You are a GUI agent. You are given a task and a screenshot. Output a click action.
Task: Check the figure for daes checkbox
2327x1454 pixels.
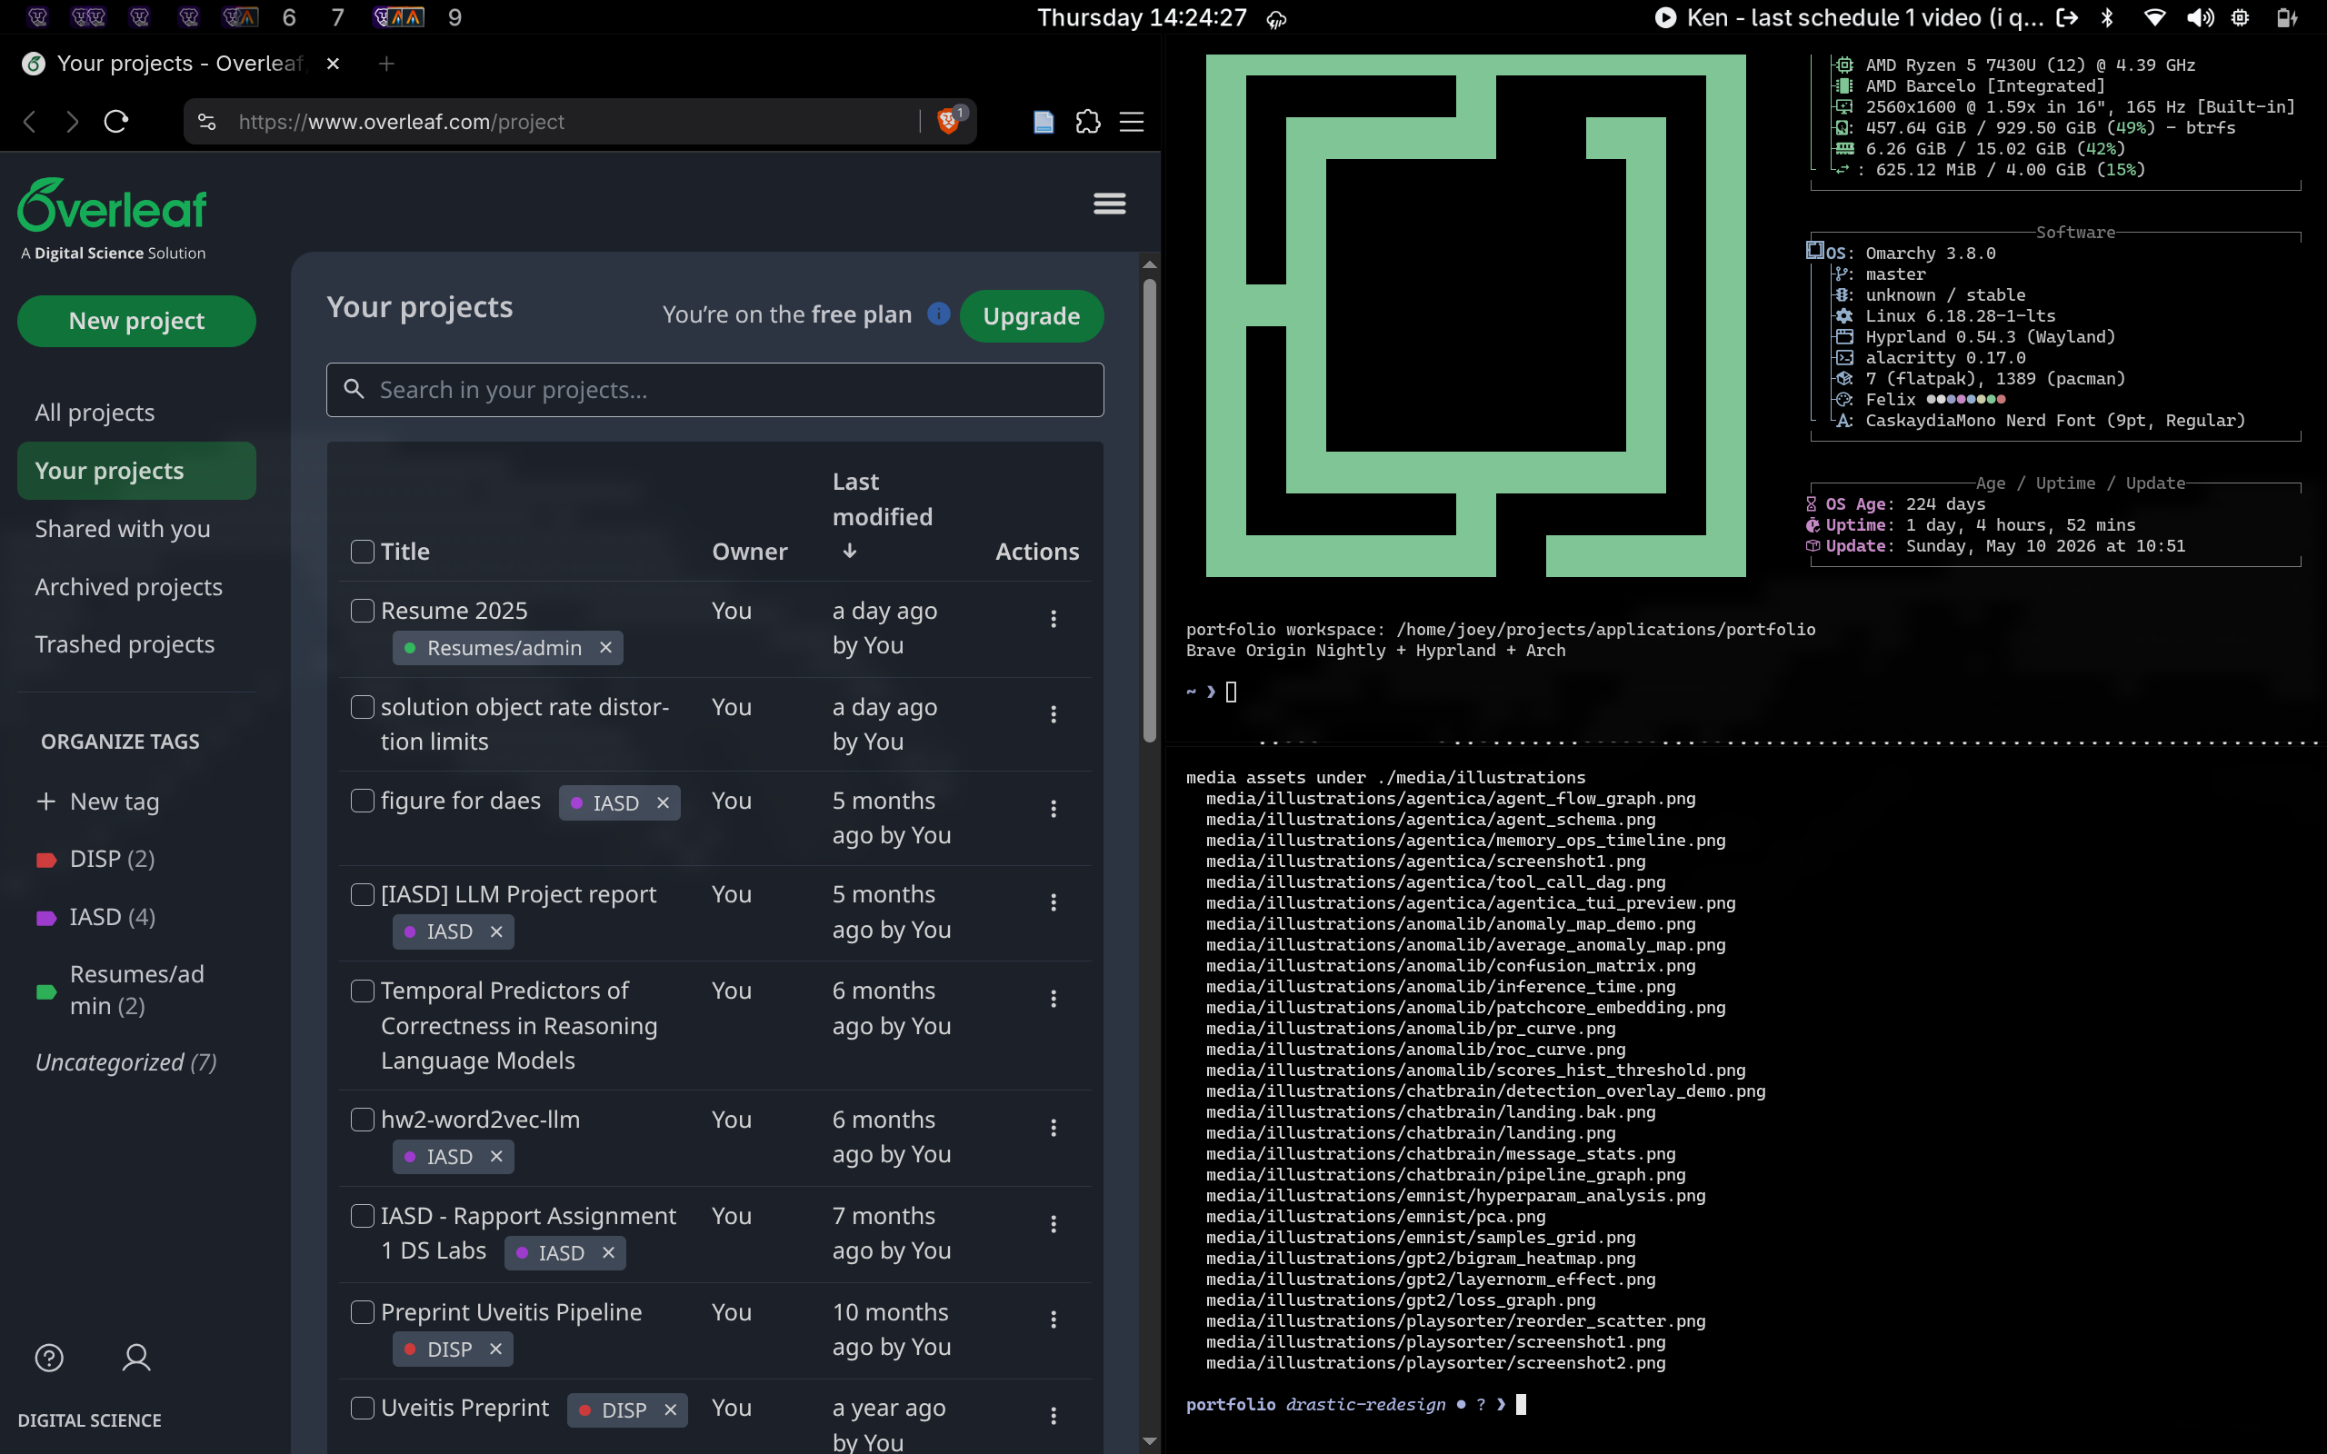click(363, 800)
